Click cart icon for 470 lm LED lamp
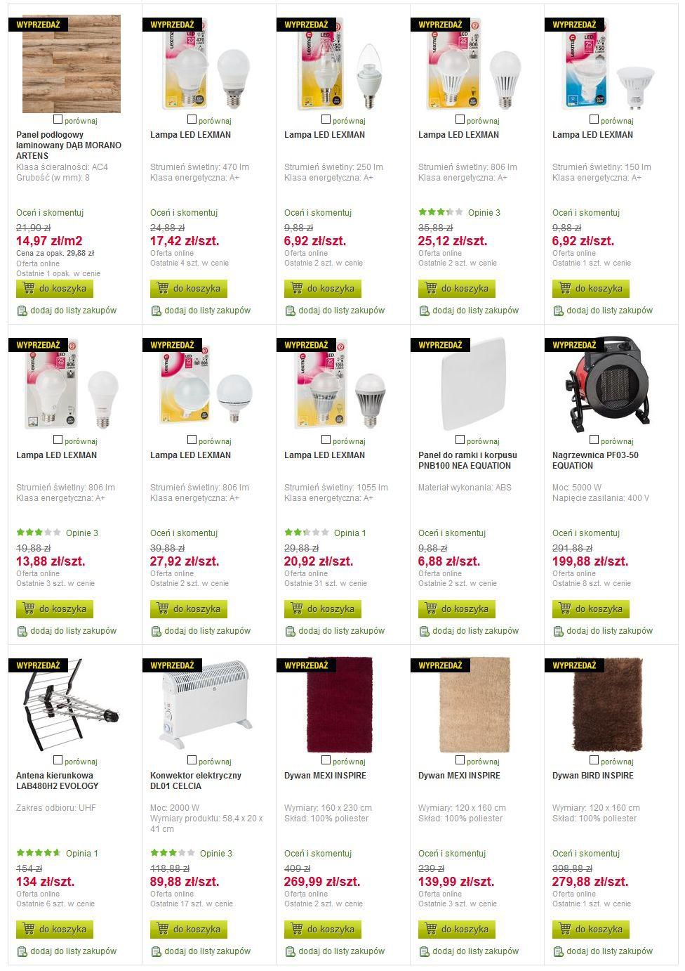Image resolution: width=685 pixels, height=971 pixels. [x=163, y=287]
